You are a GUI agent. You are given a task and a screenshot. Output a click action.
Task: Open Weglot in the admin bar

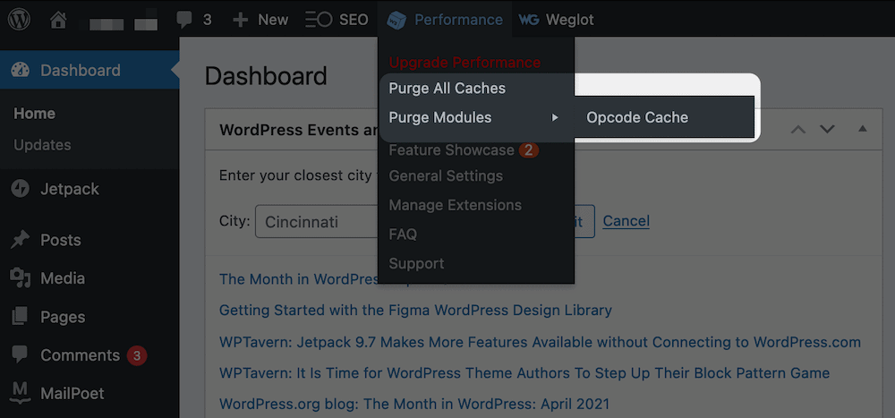[557, 19]
